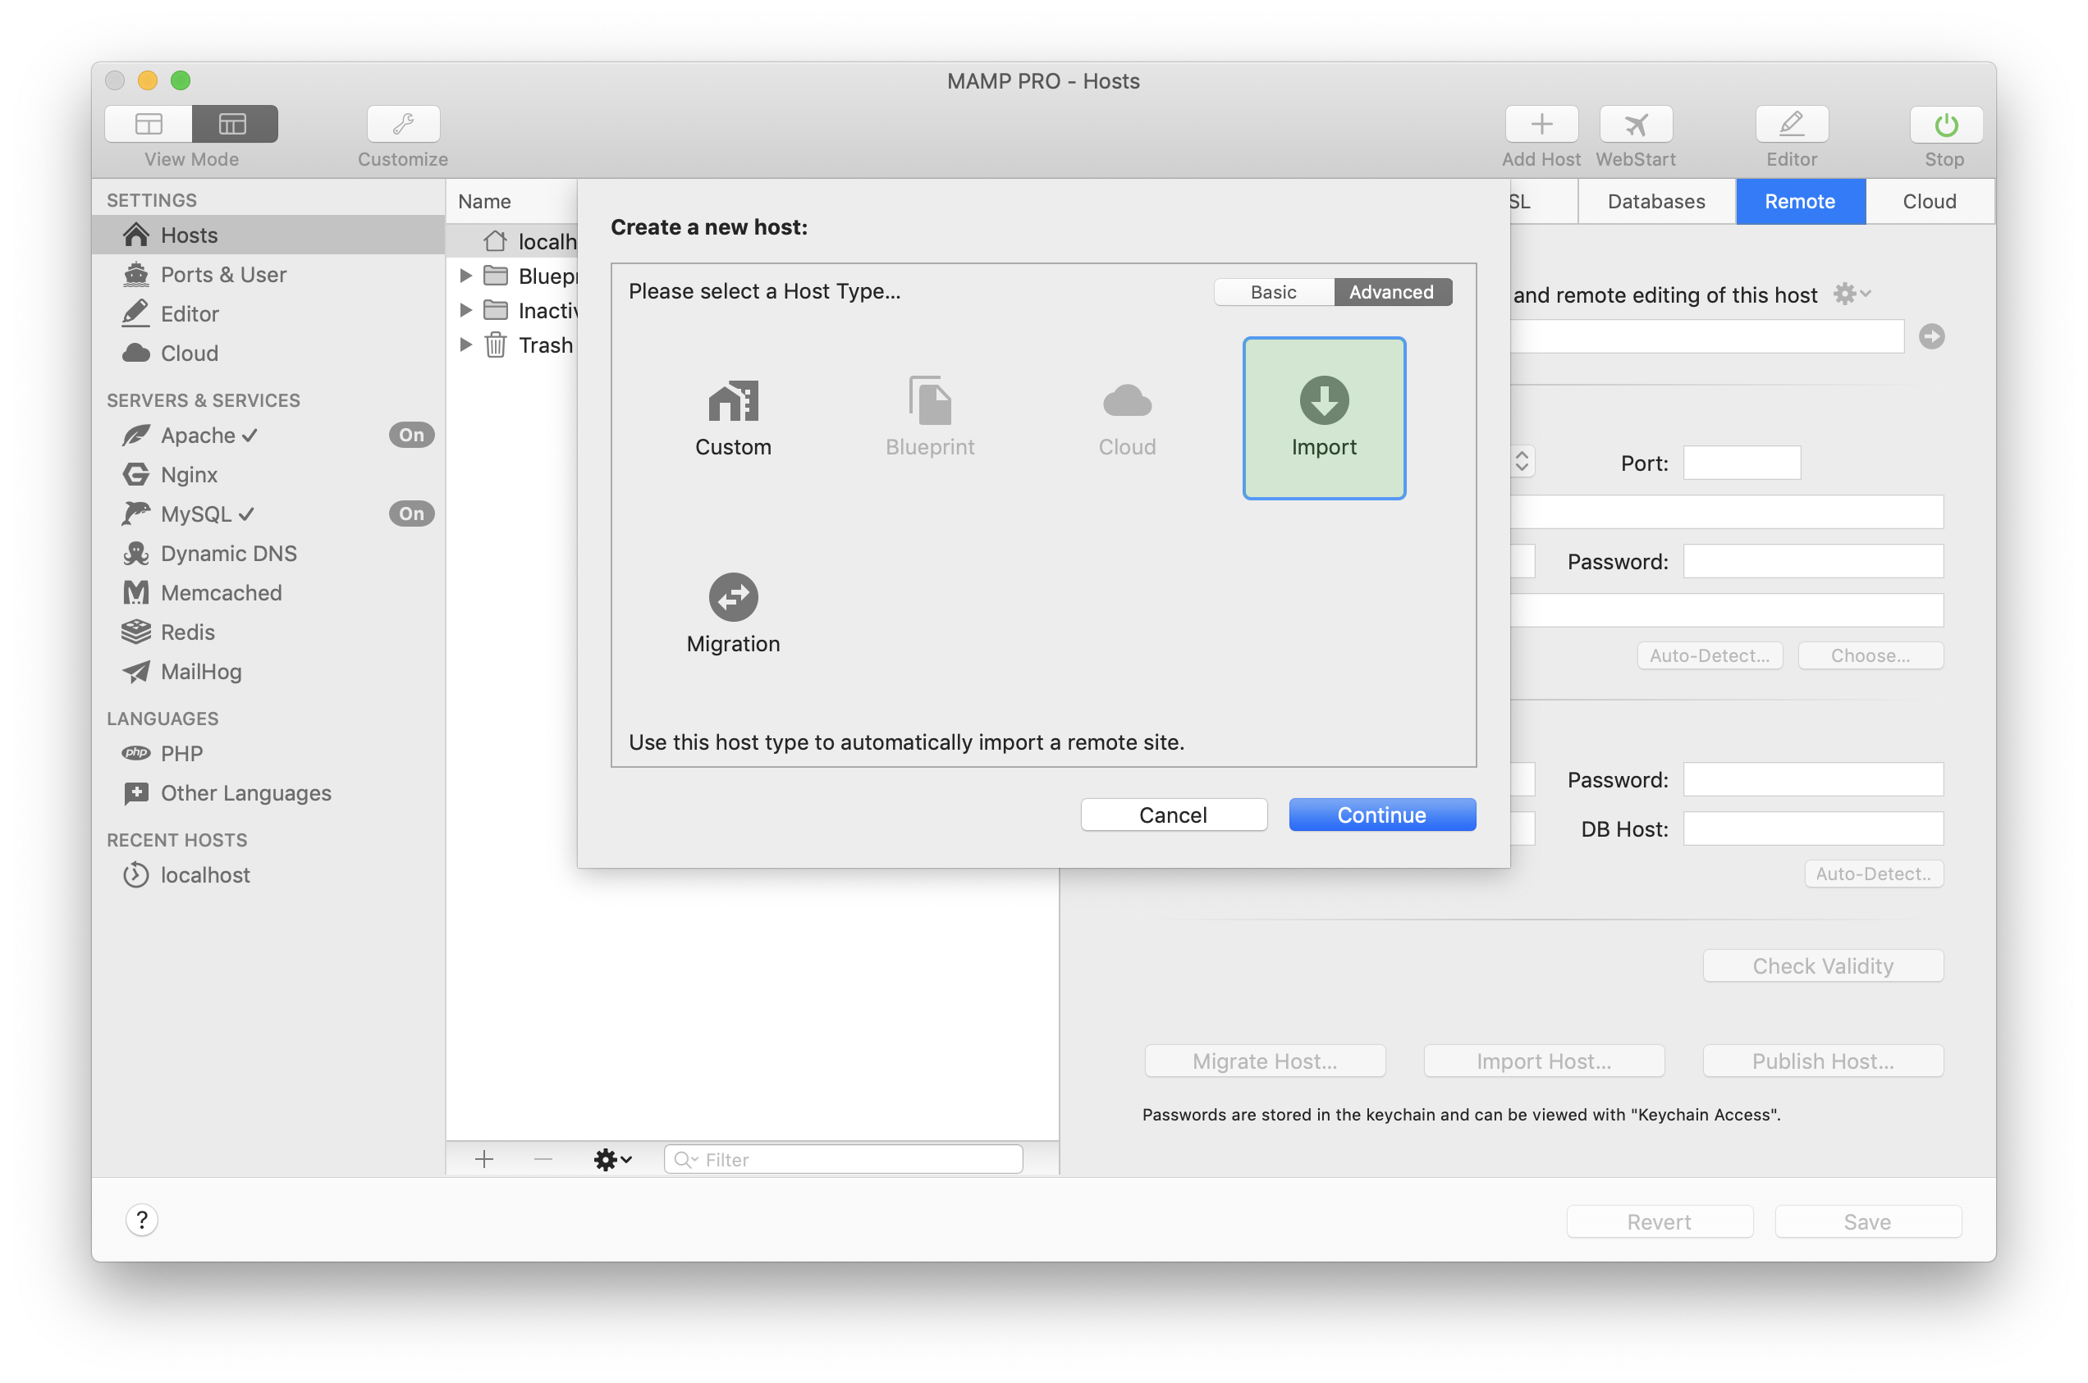
Task: Toggle MySQL server off
Action: tap(410, 513)
